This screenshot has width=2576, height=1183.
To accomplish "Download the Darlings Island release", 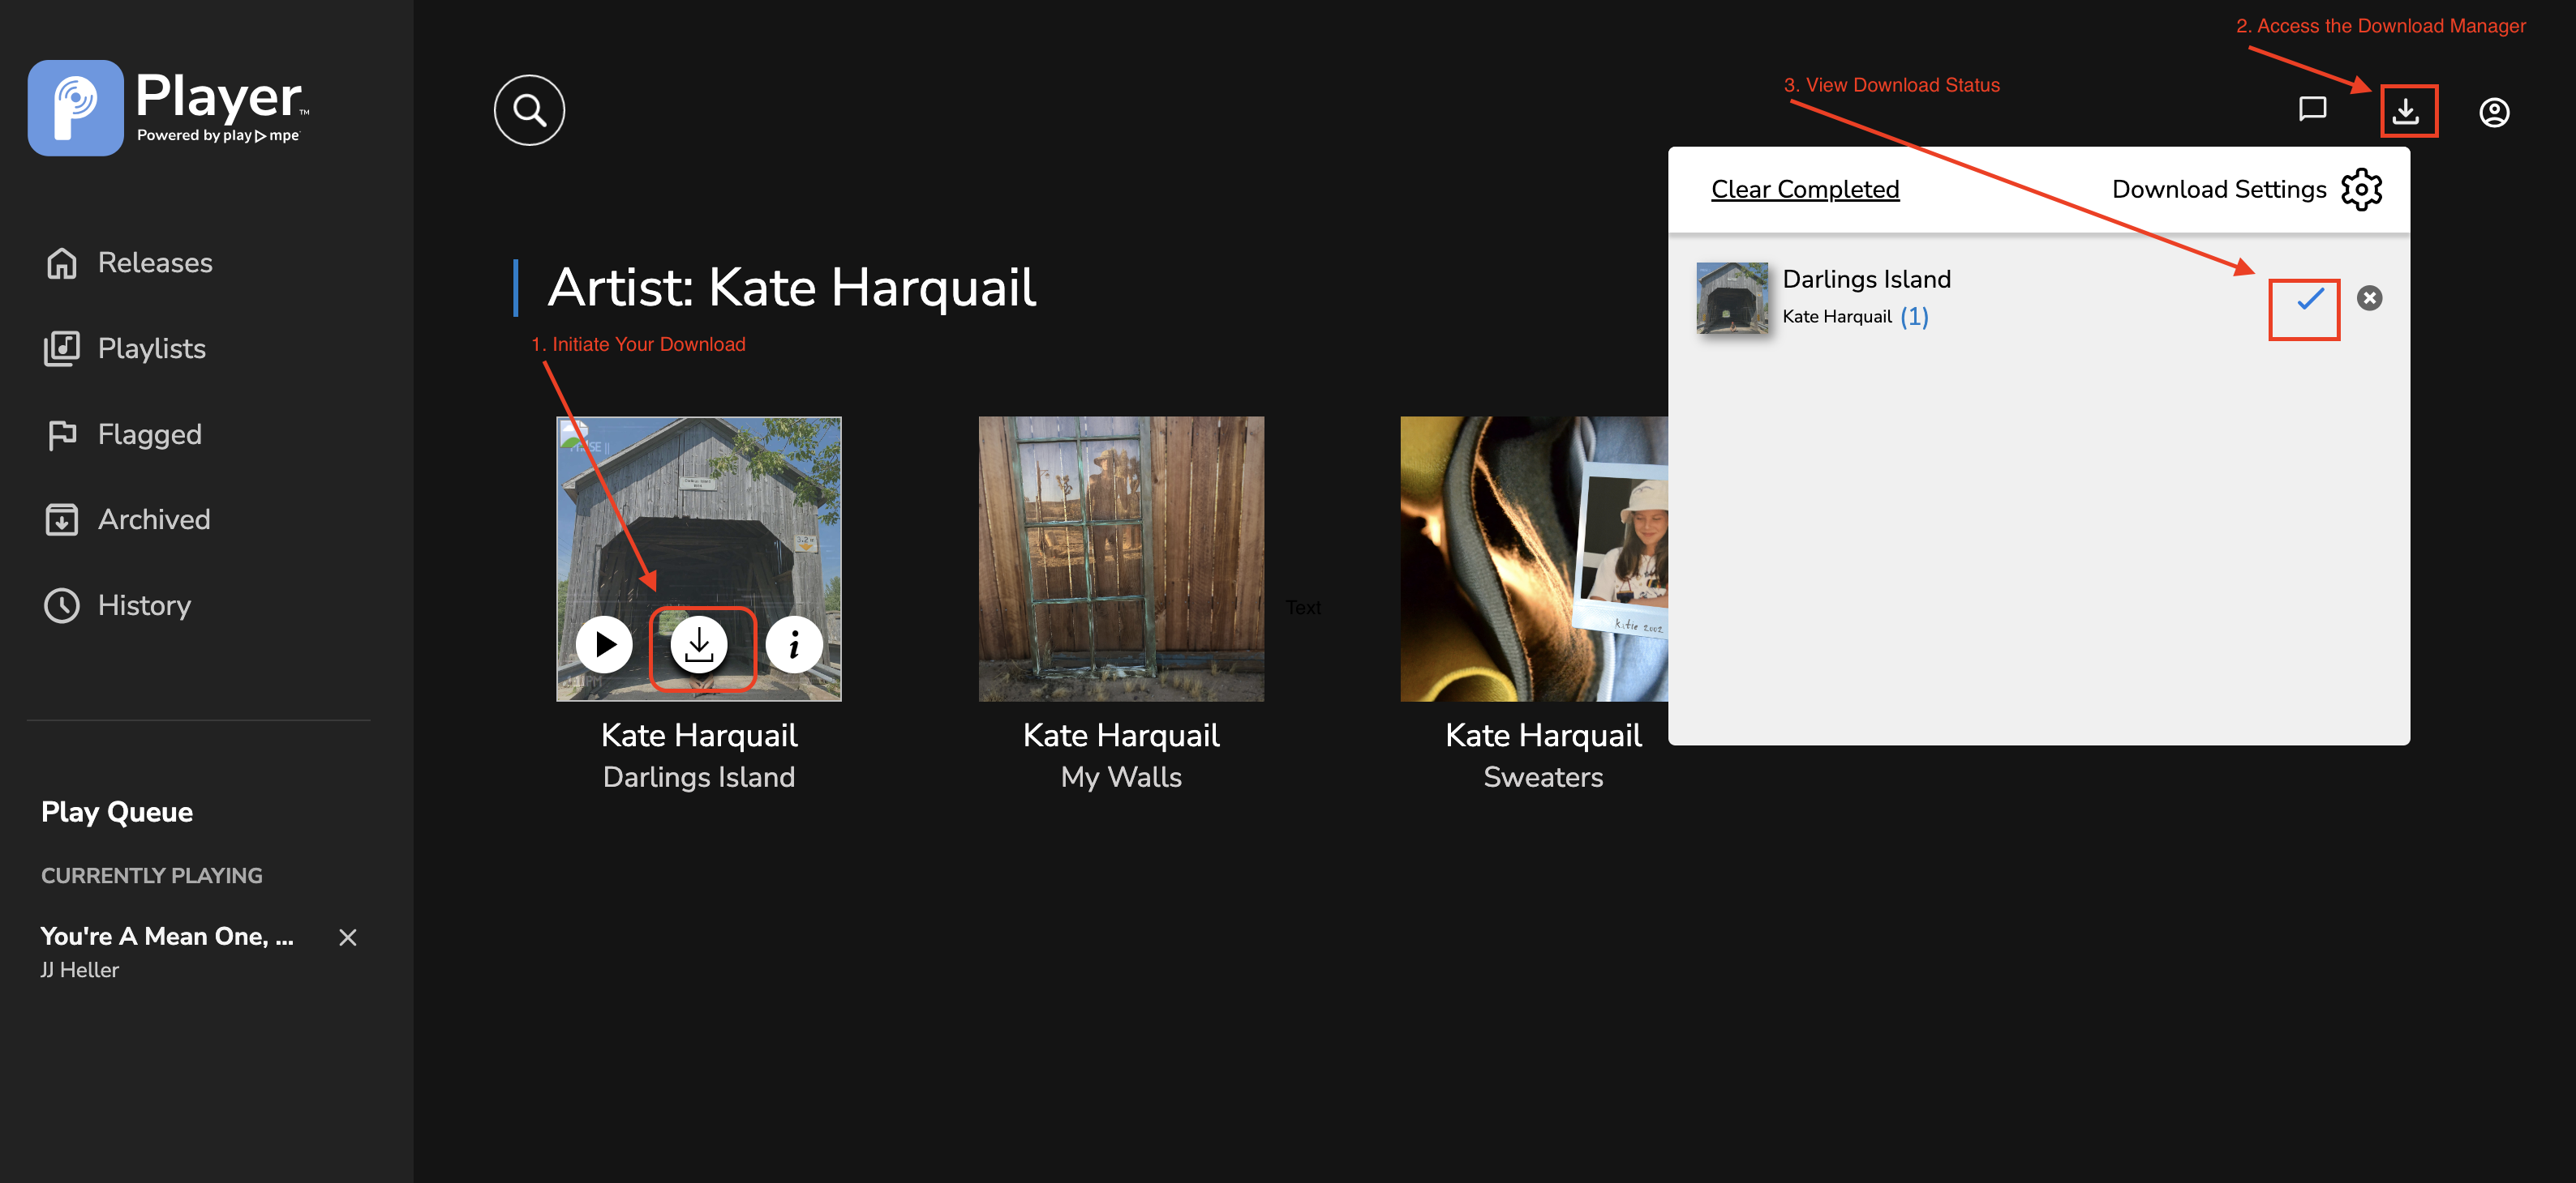I will click(x=699, y=646).
